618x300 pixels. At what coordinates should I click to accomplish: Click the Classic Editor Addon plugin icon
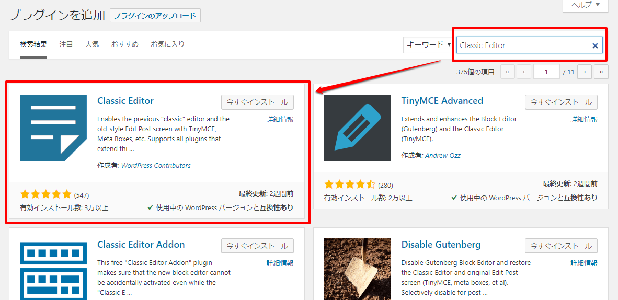tap(53, 270)
